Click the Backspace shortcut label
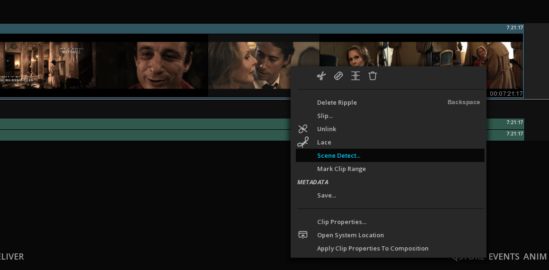 (x=464, y=102)
